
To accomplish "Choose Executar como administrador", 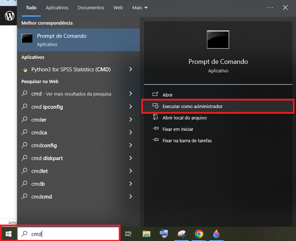I will pos(218,106).
